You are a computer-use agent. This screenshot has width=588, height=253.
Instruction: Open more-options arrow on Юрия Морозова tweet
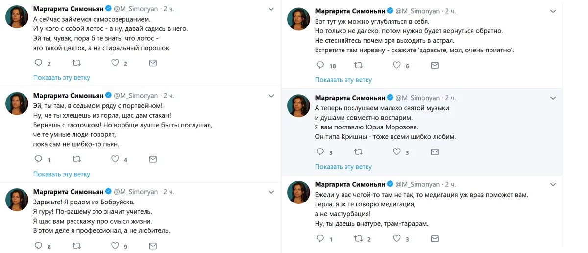coord(553,98)
